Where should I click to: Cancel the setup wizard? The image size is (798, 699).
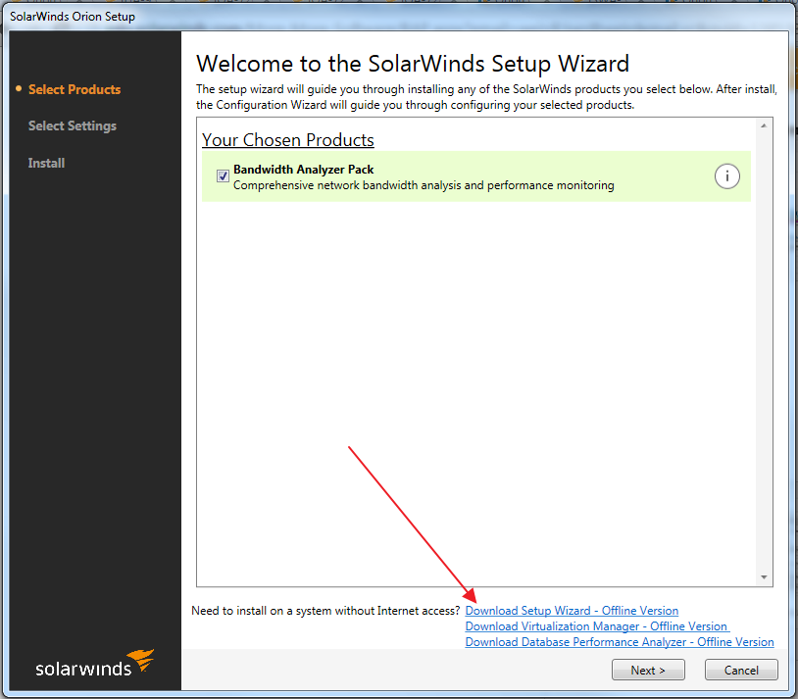(x=741, y=670)
